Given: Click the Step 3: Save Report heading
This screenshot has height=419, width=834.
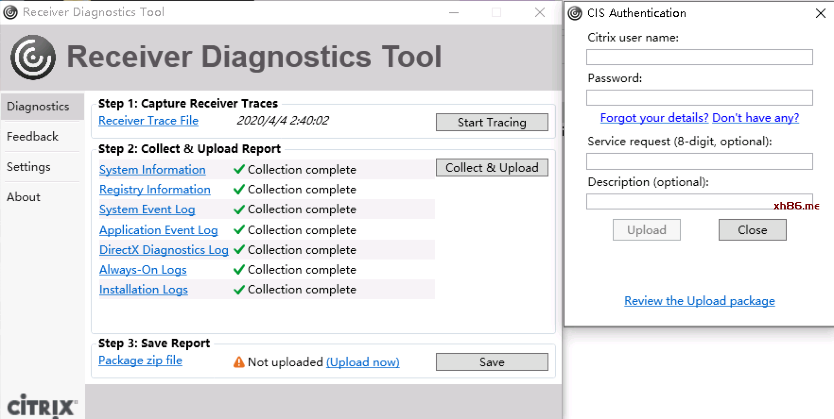Looking at the screenshot, I should [x=154, y=344].
